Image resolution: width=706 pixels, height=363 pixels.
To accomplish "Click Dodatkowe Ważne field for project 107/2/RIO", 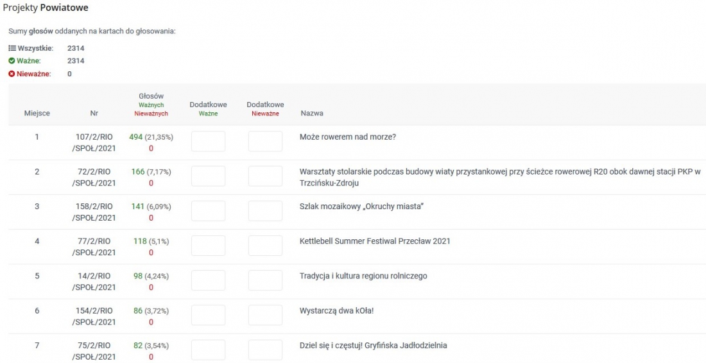I will click(x=208, y=142).
